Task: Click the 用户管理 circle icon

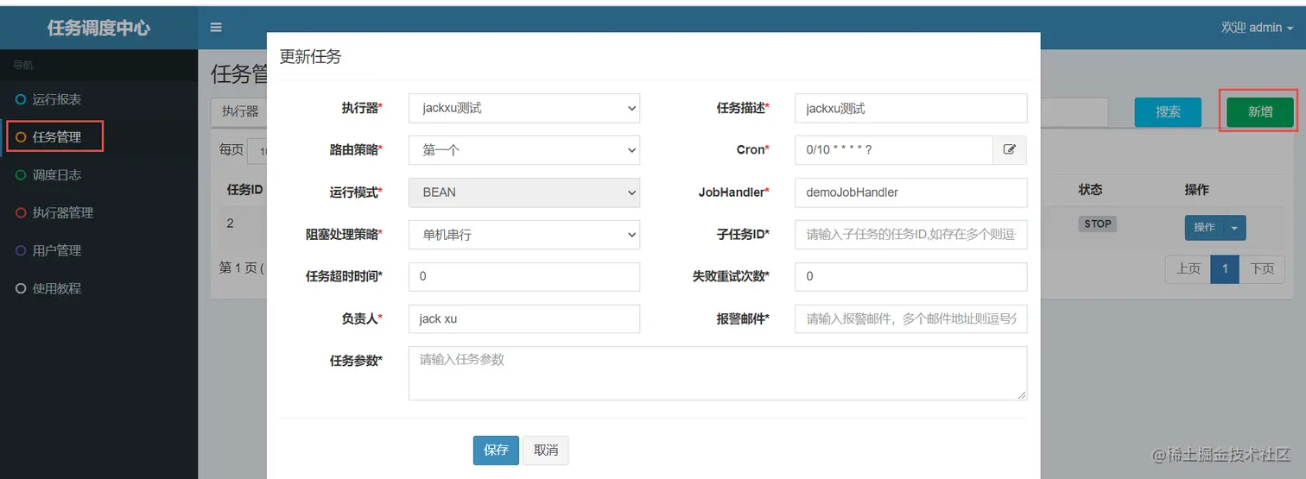Action: click(x=21, y=250)
